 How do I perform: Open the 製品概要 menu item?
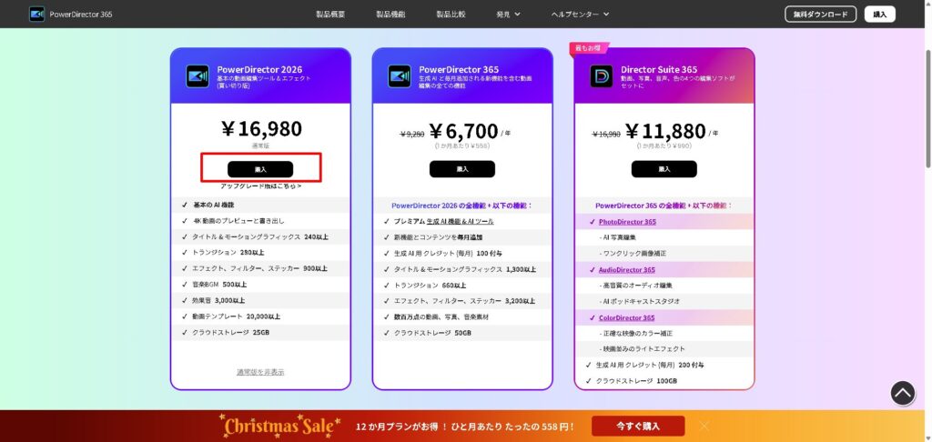[329, 15]
